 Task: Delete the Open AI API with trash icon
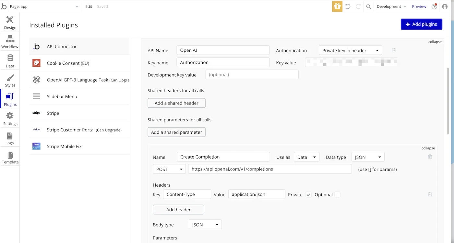click(394, 50)
